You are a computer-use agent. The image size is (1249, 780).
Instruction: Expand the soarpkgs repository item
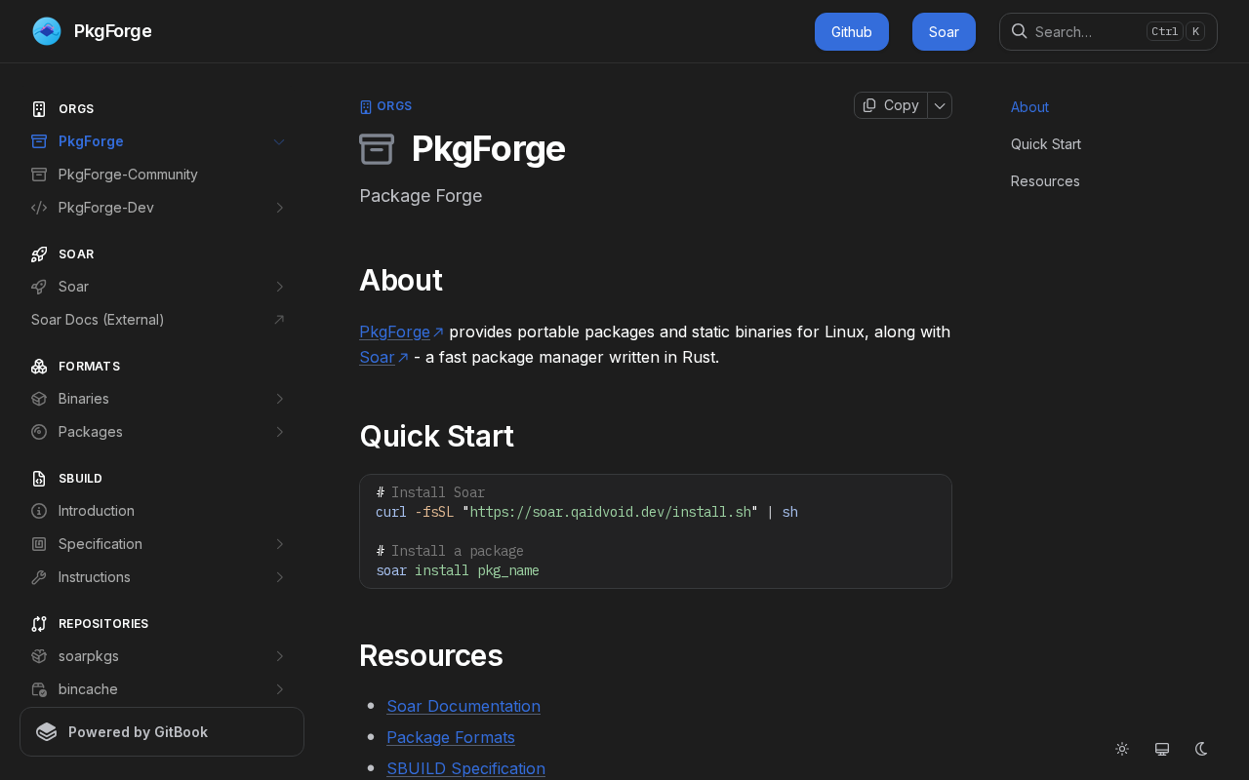tap(279, 656)
